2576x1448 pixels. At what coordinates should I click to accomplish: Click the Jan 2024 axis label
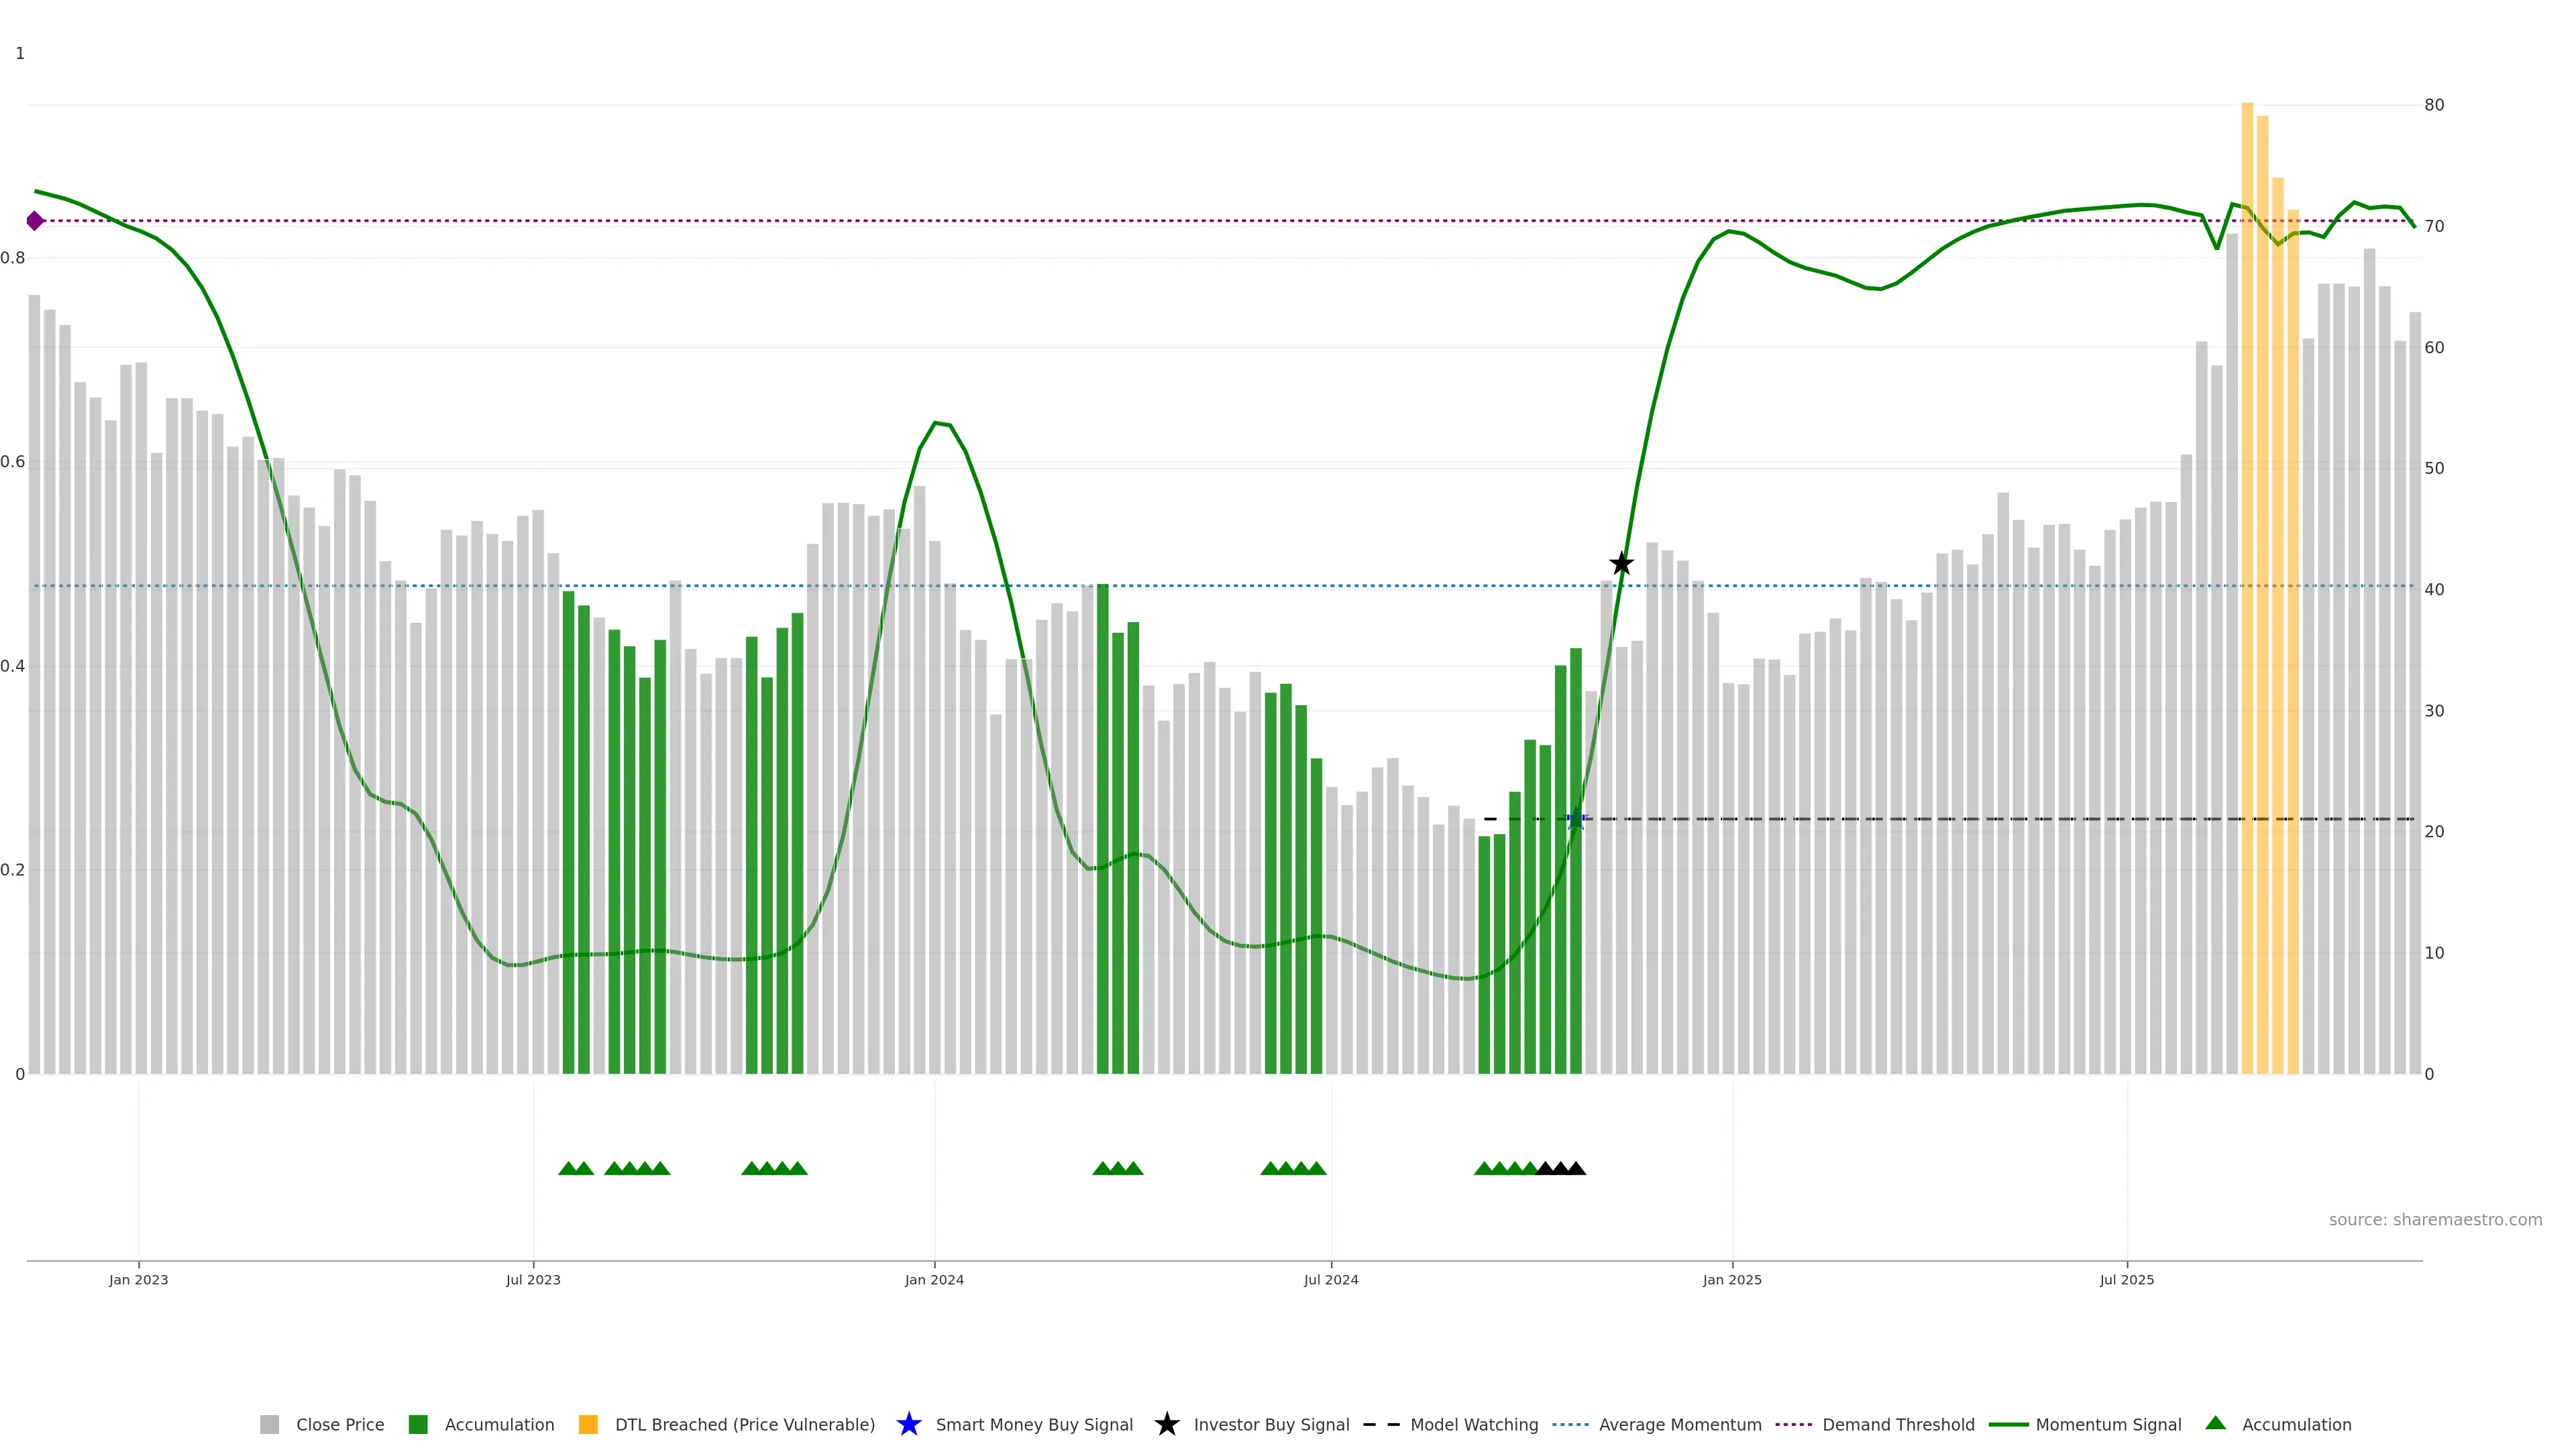click(934, 1279)
